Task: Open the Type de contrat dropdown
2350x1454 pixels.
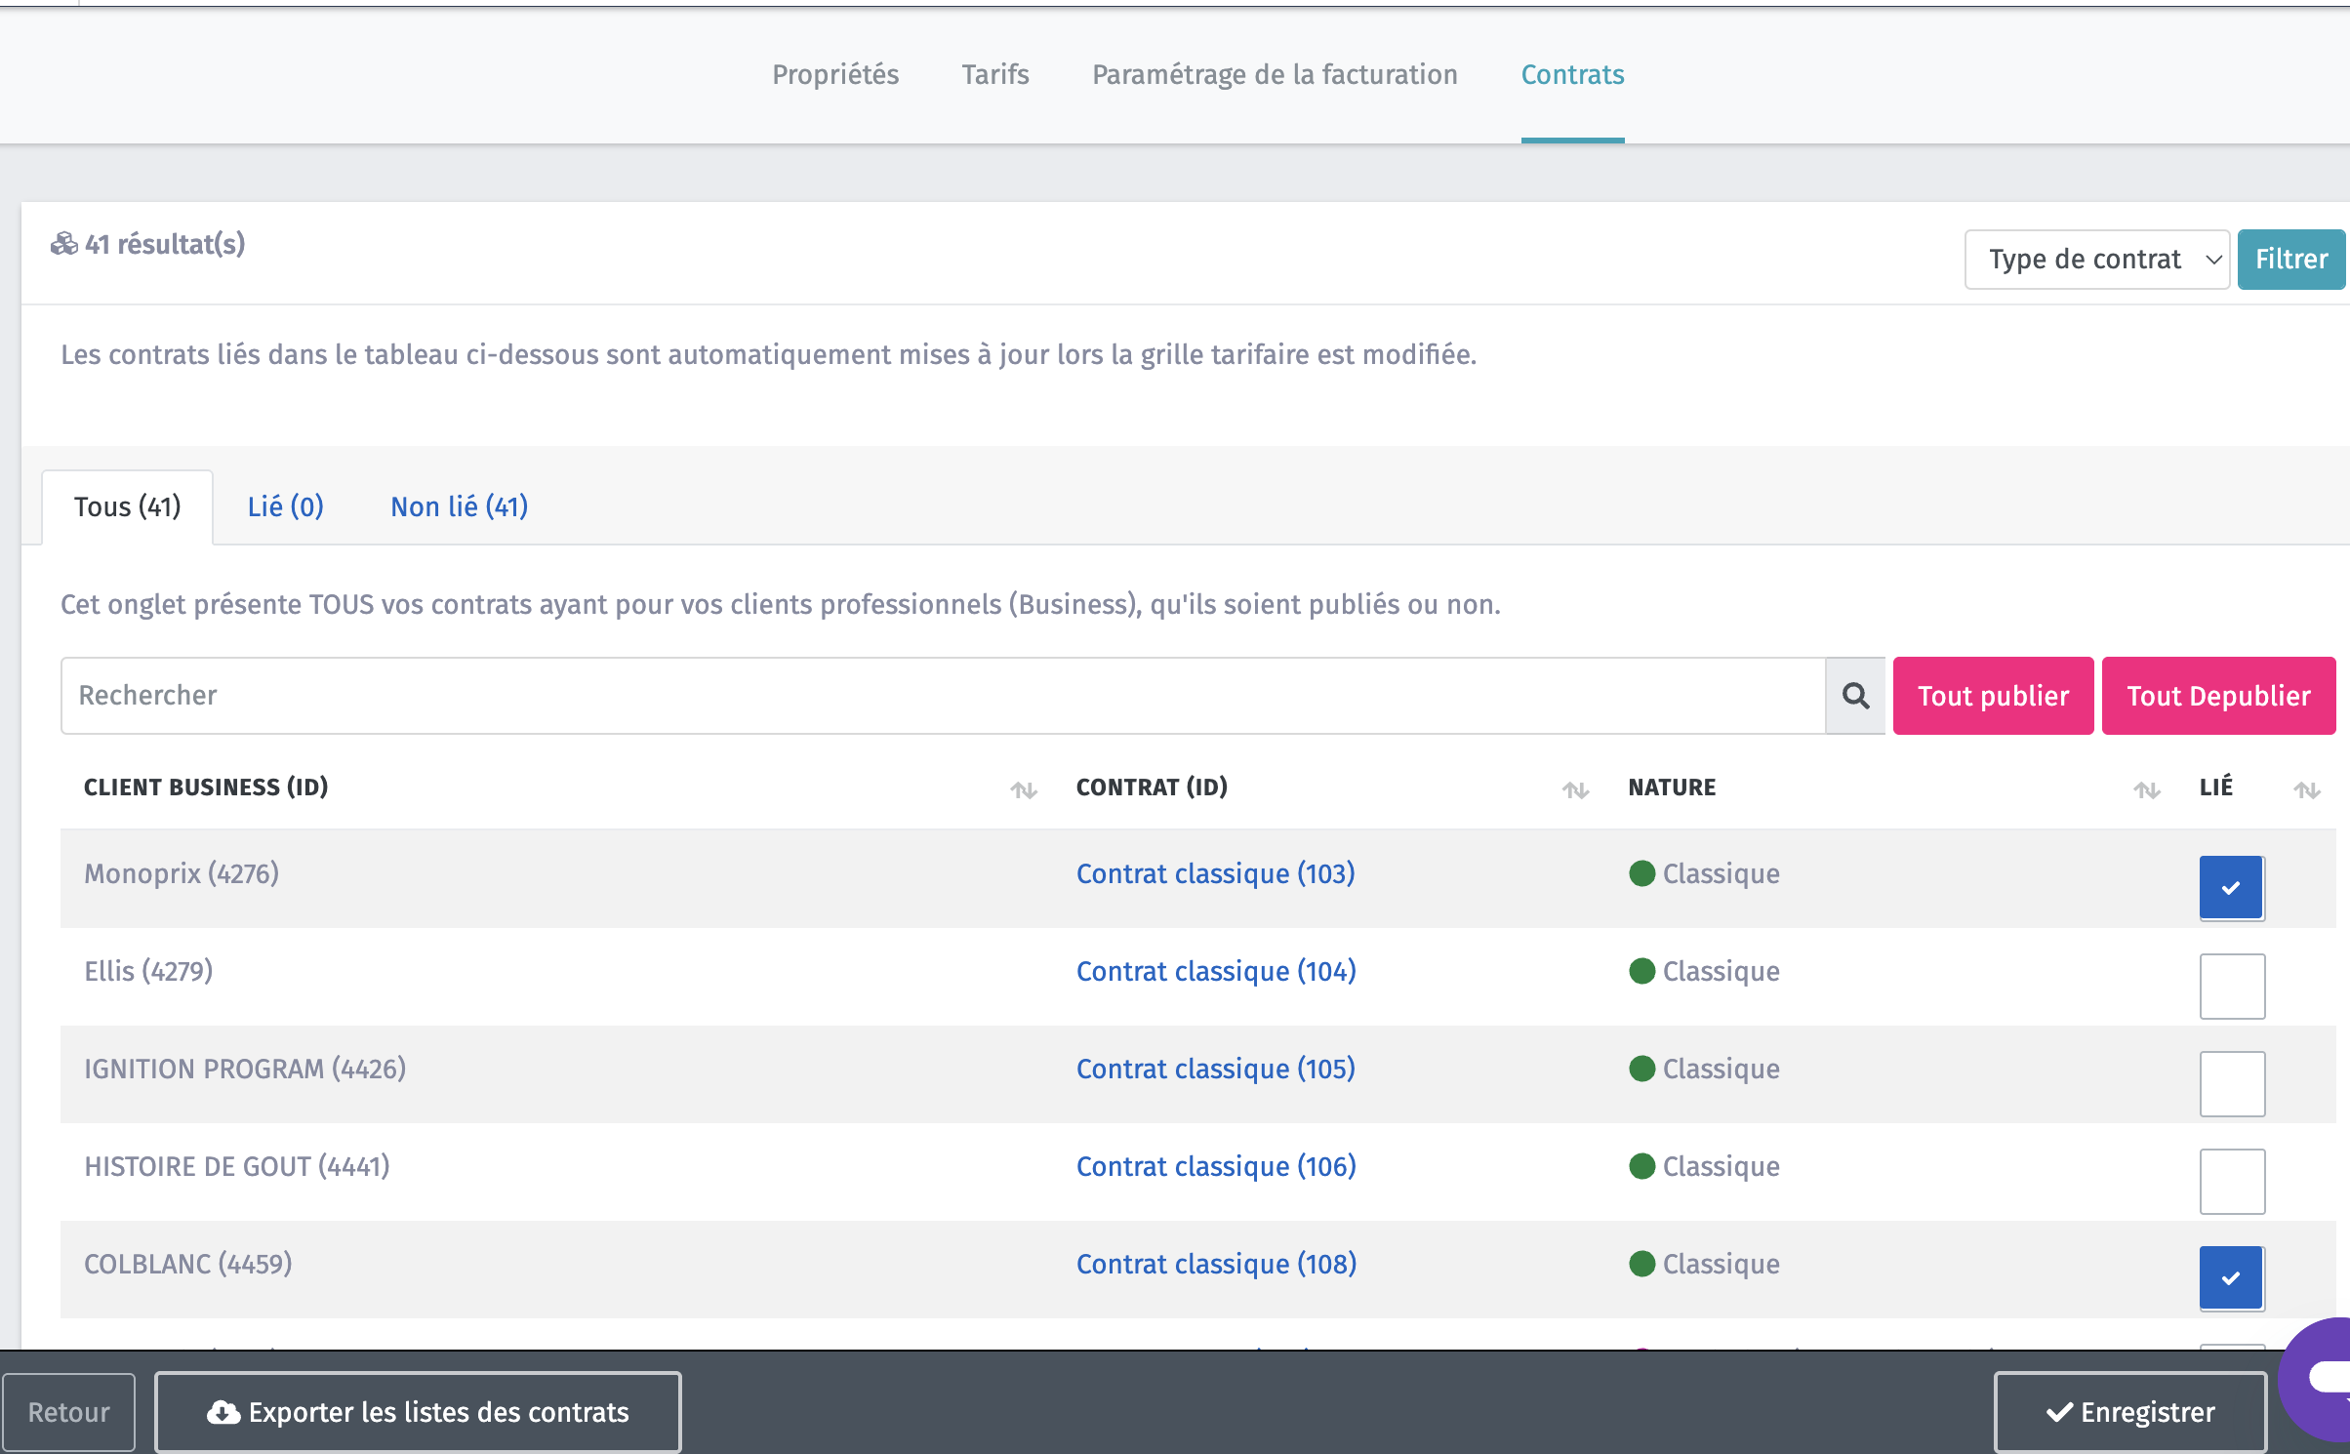Action: [x=2096, y=260]
